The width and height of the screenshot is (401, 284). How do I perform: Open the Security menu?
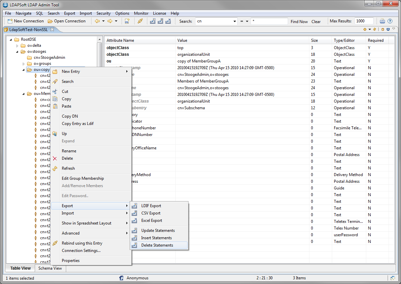[103, 13]
